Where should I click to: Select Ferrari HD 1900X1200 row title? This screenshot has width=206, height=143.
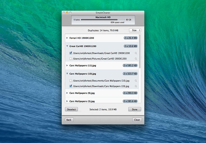pyautogui.click(x=82, y=38)
